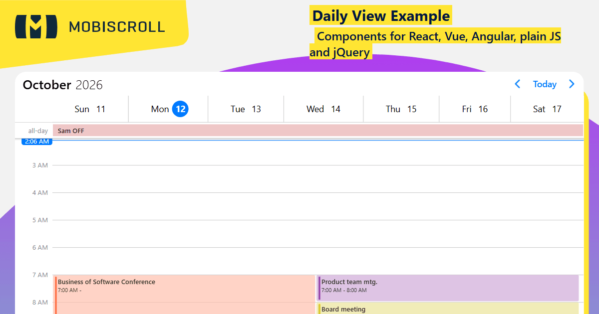The image size is (599, 314).
Task: Open the Sam OFF all-day event
Action: [x=318, y=131]
